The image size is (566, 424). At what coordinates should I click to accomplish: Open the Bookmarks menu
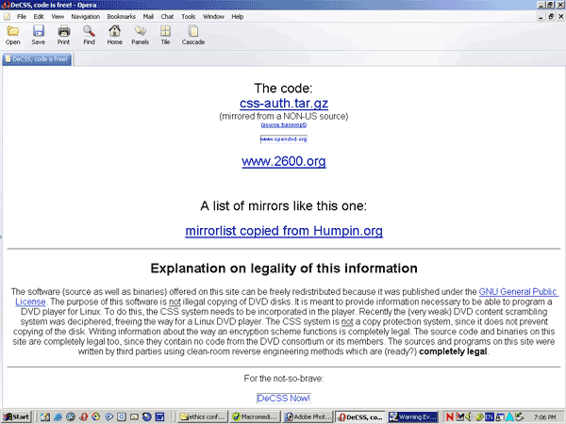coord(122,17)
